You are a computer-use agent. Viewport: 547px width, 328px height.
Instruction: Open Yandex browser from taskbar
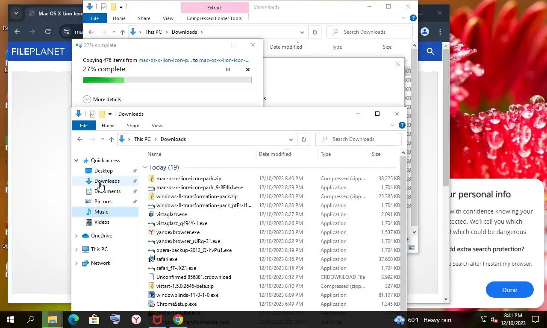(136, 319)
